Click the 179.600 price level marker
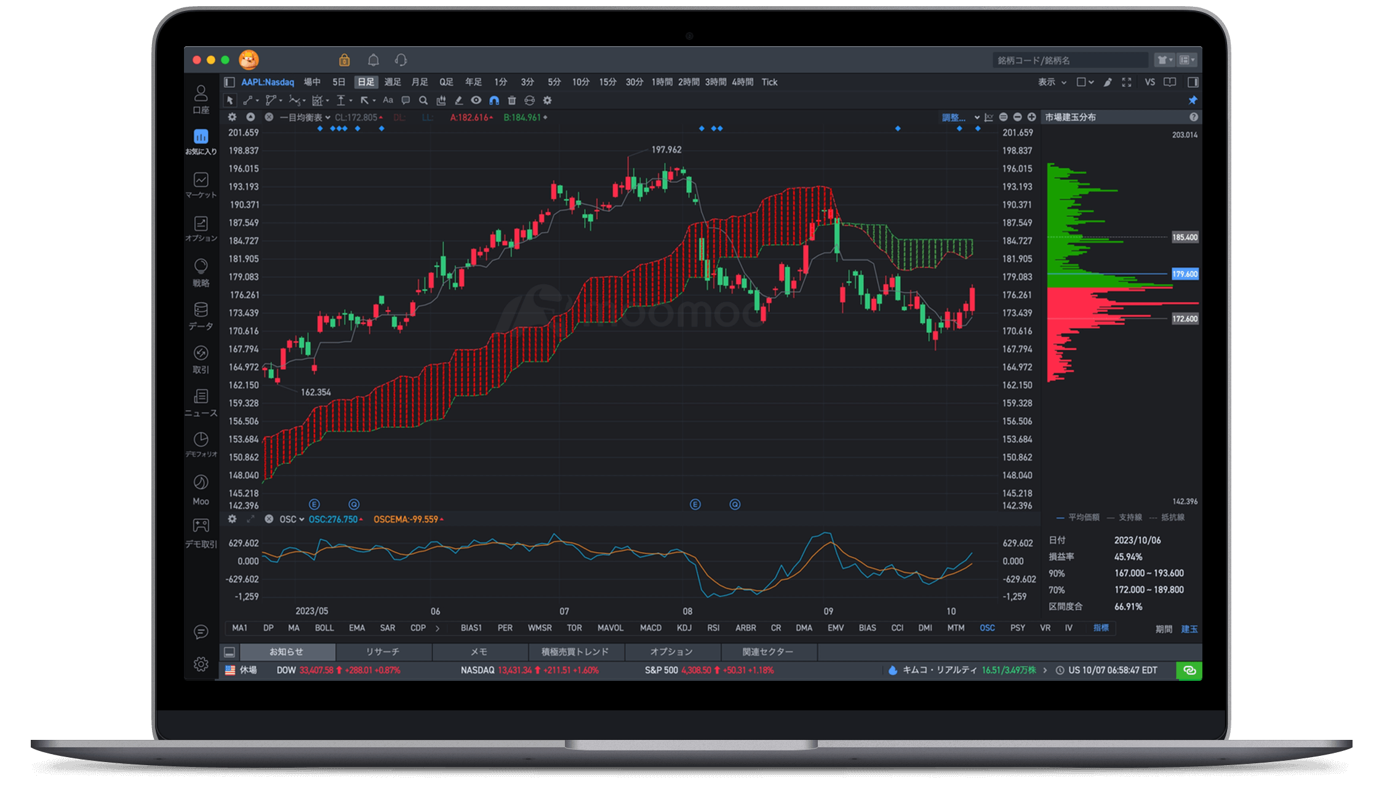 click(x=1185, y=274)
